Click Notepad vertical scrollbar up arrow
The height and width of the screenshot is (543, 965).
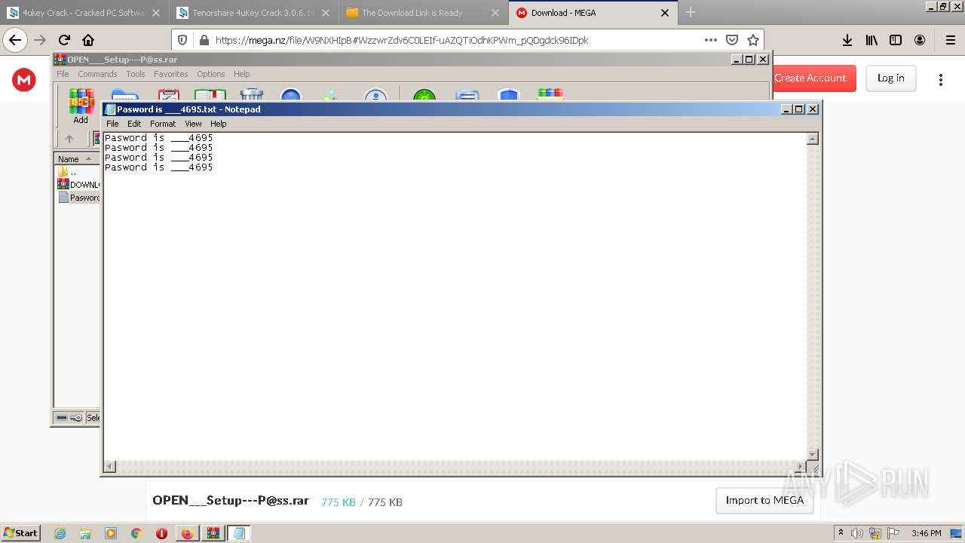point(813,139)
